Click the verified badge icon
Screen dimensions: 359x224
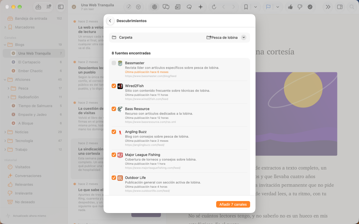coord(310,7)
